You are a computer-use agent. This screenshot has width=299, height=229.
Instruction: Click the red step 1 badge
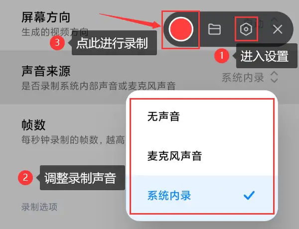tap(222, 55)
